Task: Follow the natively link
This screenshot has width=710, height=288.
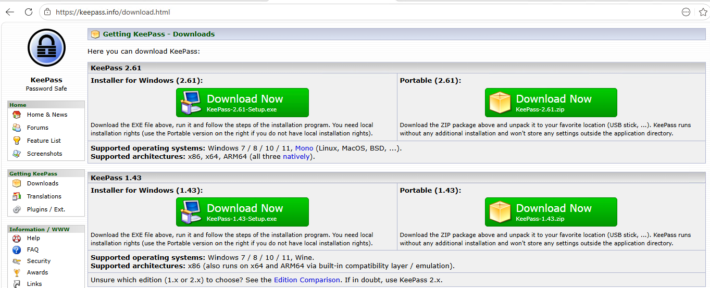Action: 296,156
